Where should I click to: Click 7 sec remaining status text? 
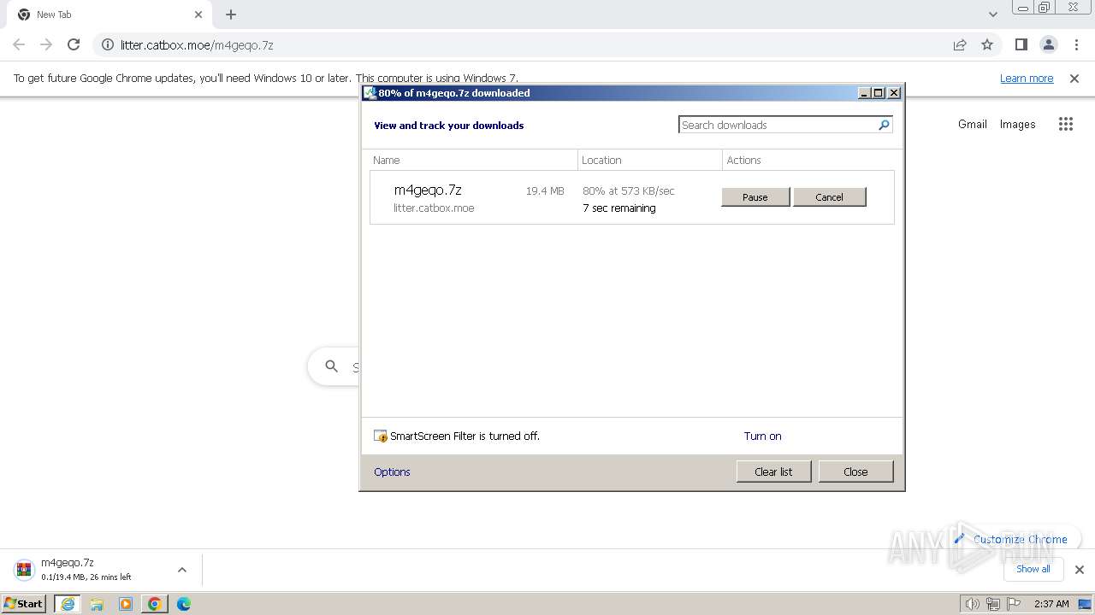pos(619,208)
